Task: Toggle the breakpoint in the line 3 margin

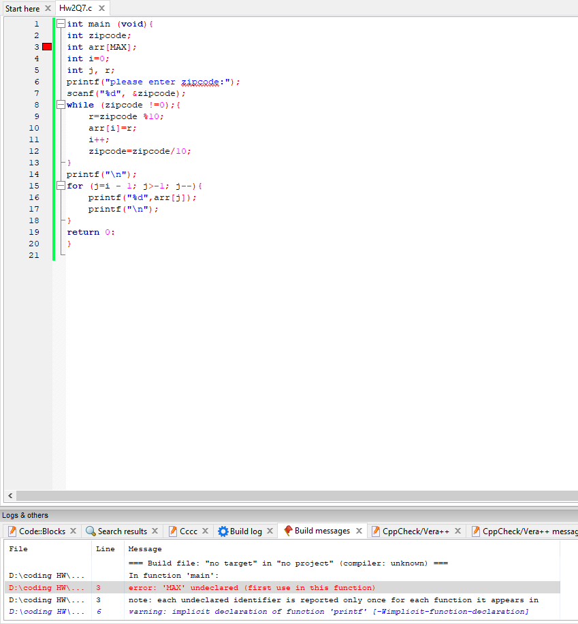Action: point(46,46)
